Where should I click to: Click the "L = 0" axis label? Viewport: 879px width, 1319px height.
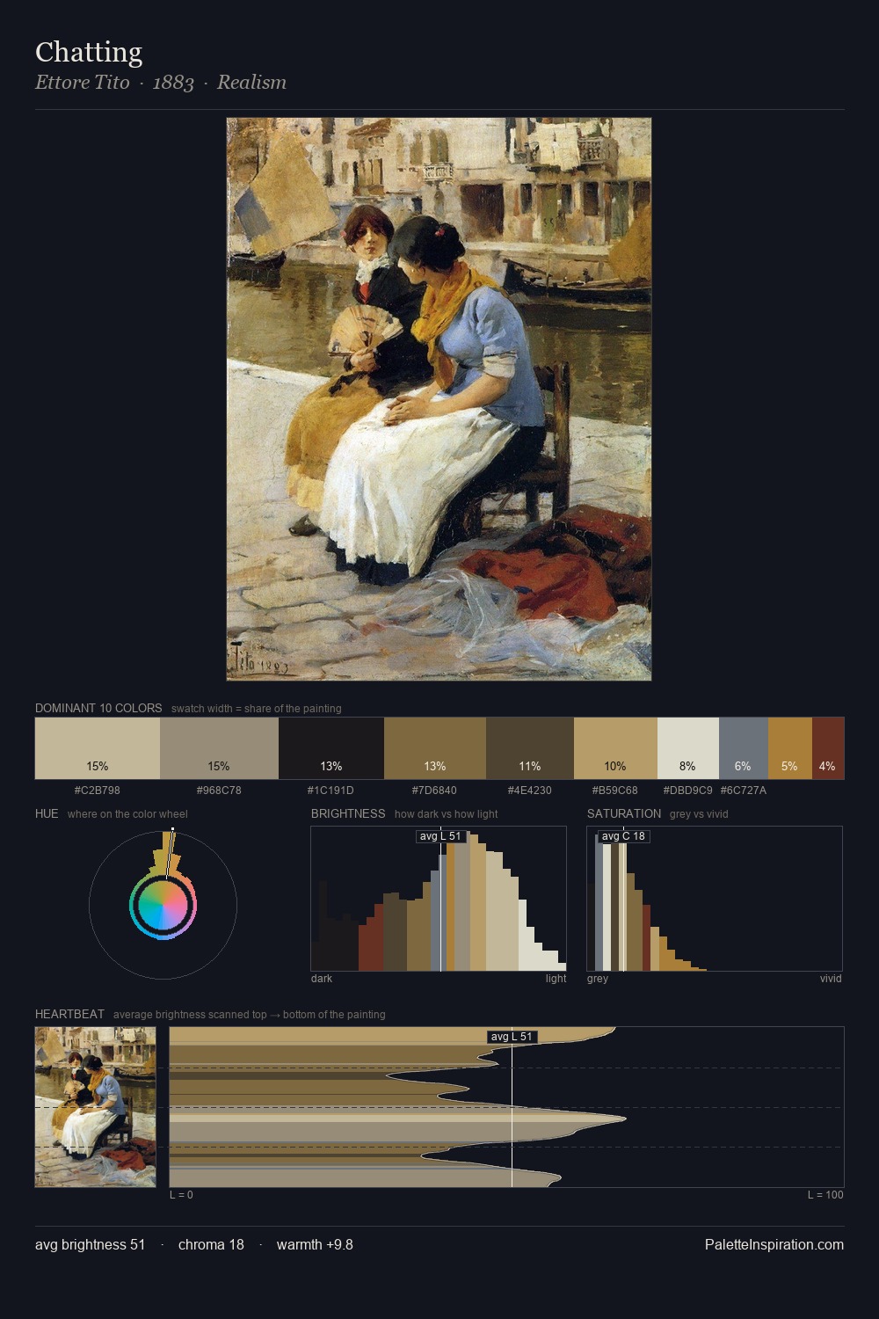coord(181,1195)
